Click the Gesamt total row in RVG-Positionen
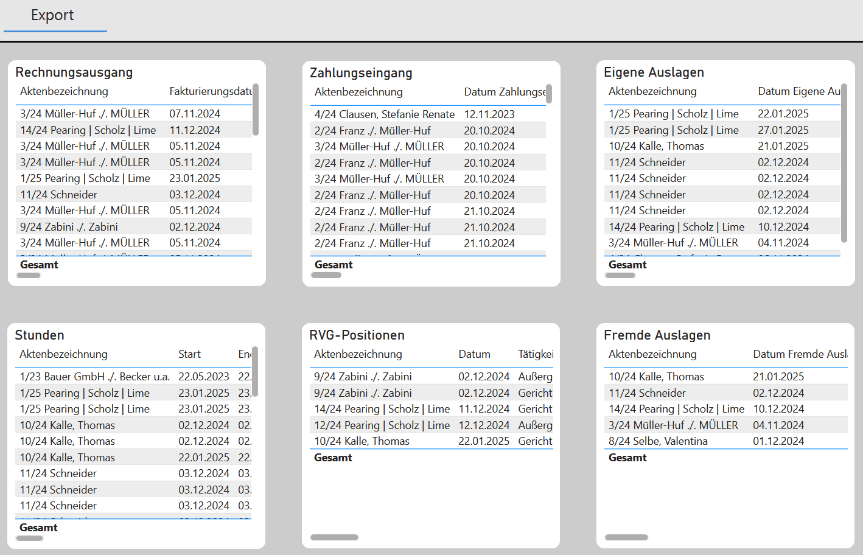The width and height of the screenshot is (863, 555). 432,458
